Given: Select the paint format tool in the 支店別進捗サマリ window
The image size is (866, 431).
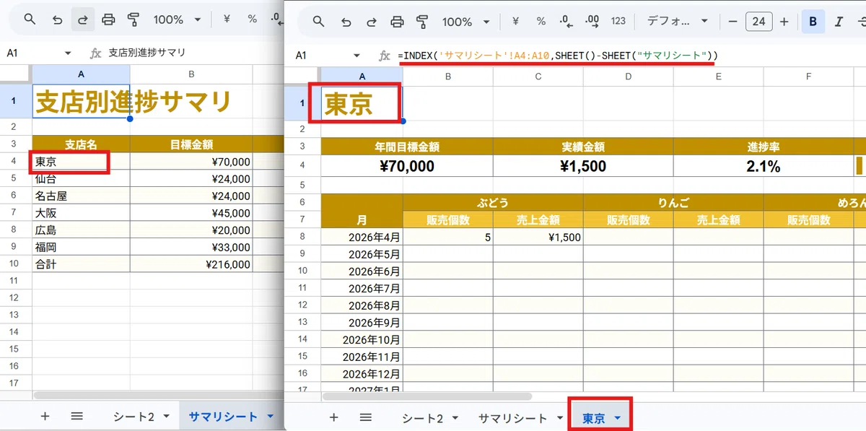Looking at the screenshot, I should click(x=133, y=19).
